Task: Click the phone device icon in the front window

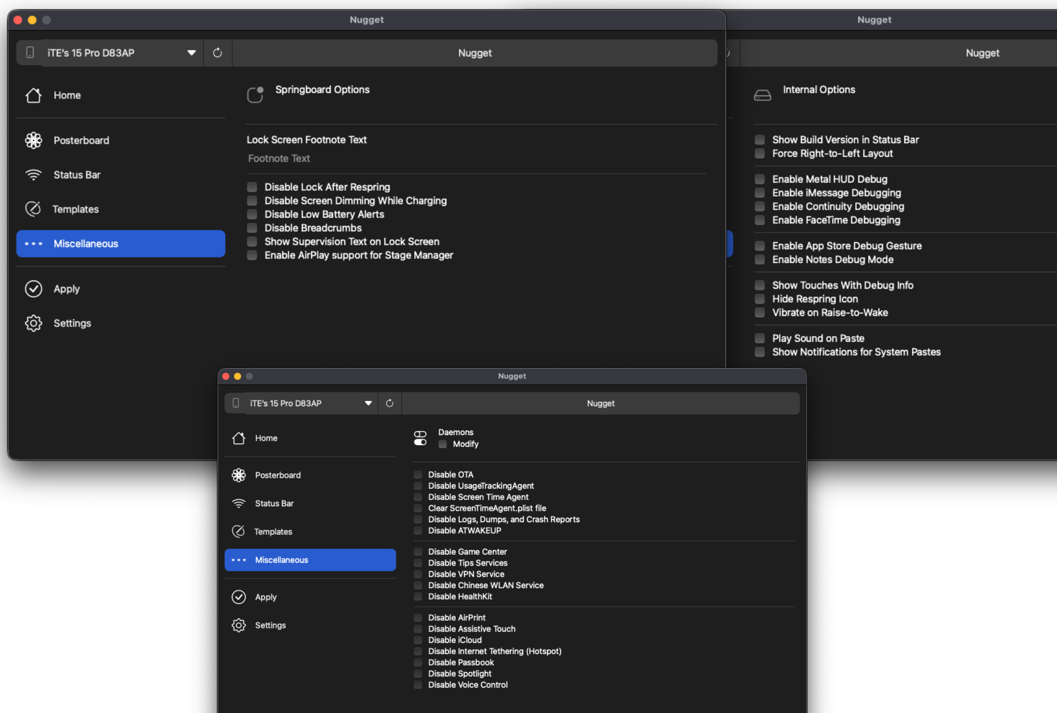Action: (236, 403)
